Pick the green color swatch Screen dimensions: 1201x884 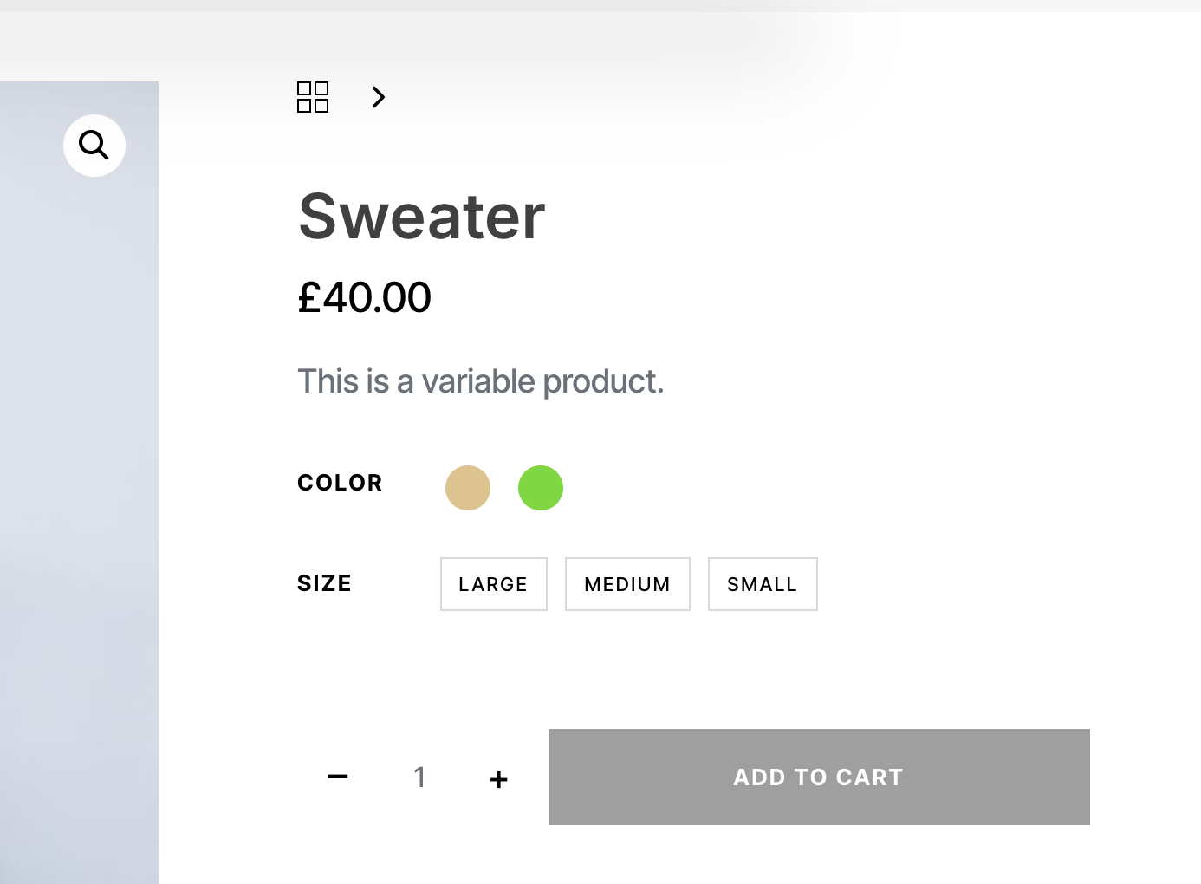click(x=541, y=488)
